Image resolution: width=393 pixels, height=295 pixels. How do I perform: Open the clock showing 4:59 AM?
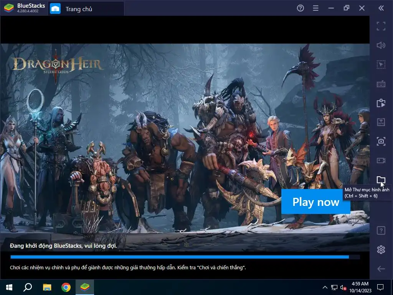360,287
